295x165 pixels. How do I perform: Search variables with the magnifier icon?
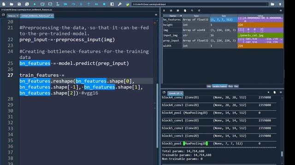(192, 11)
